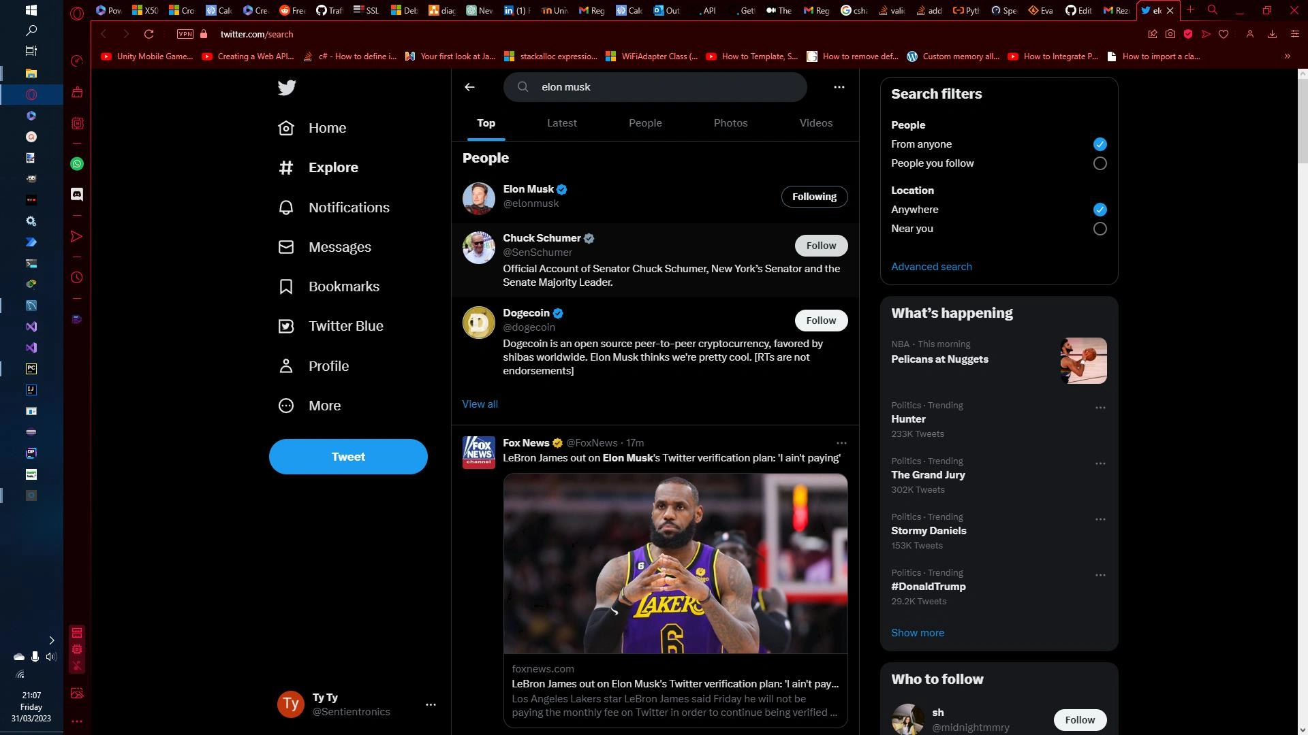Open WhatsApp in Opera sidebar
Image resolution: width=1308 pixels, height=735 pixels.
[77, 164]
